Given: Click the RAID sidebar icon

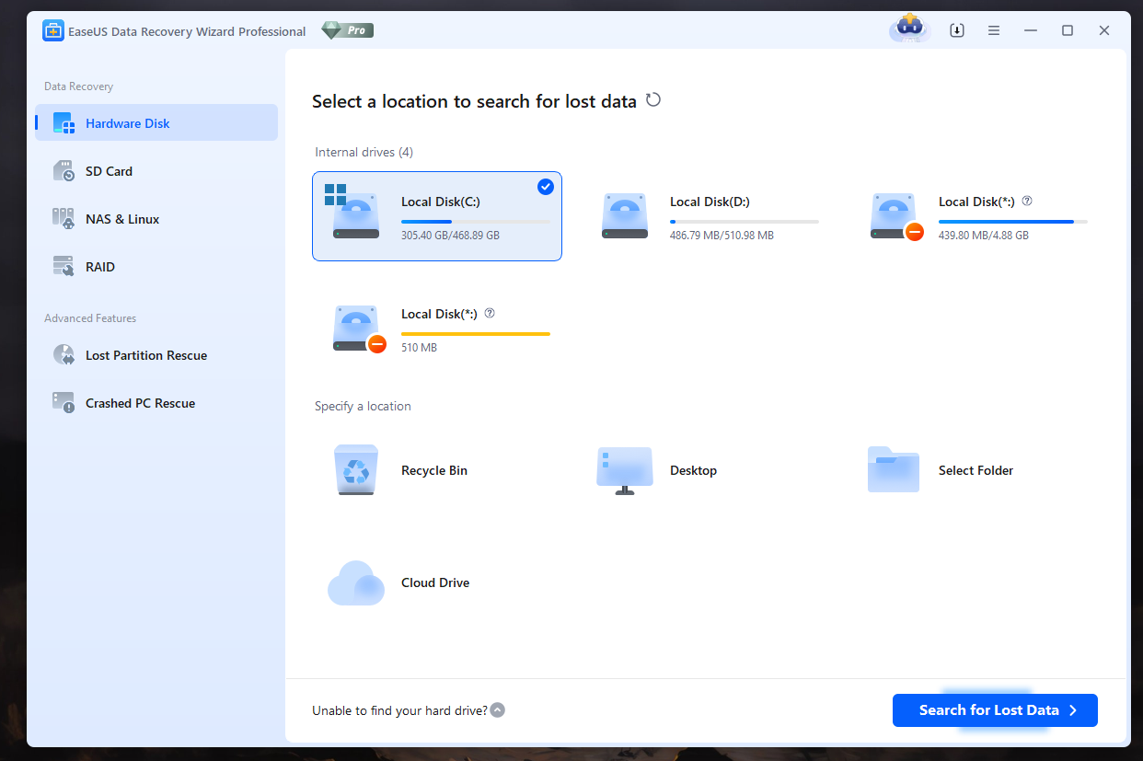Looking at the screenshot, I should pyautogui.click(x=63, y=267).
